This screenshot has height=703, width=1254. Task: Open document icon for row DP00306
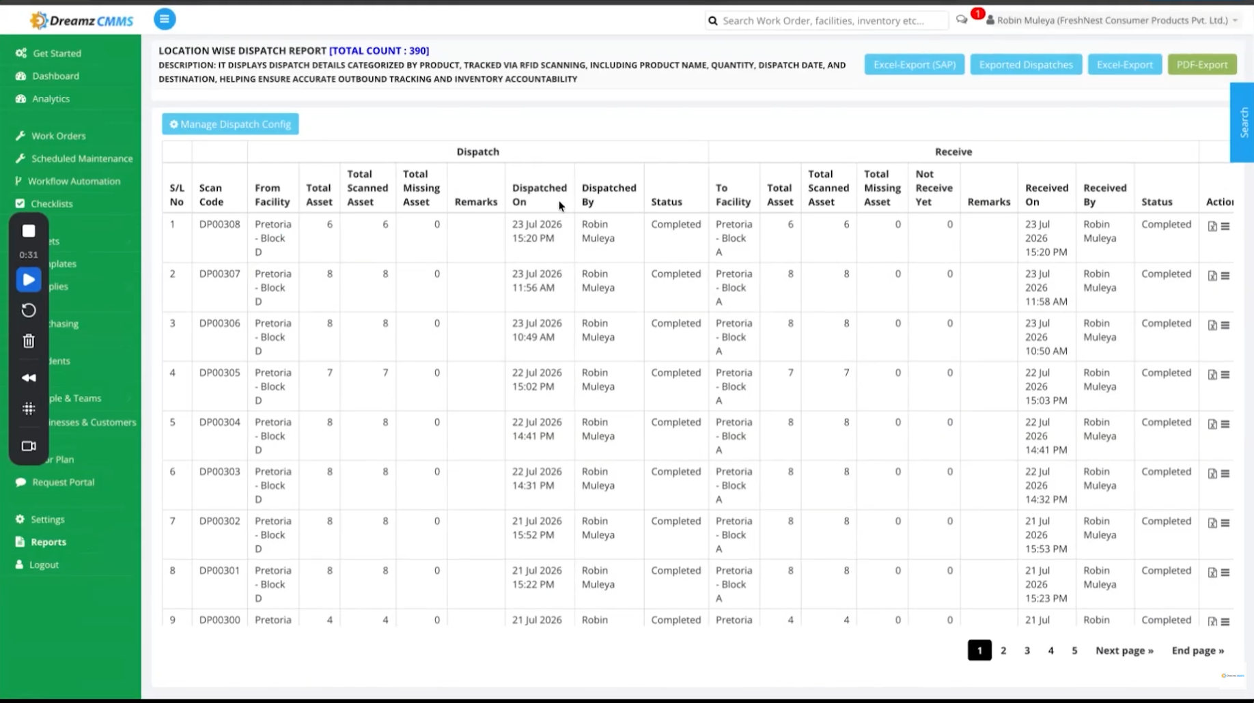[x=1212, y=326]
